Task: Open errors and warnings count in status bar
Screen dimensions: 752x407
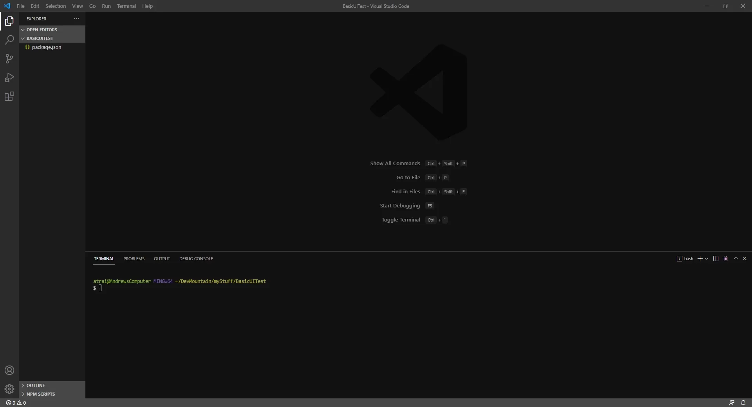Action: point(16,403)
